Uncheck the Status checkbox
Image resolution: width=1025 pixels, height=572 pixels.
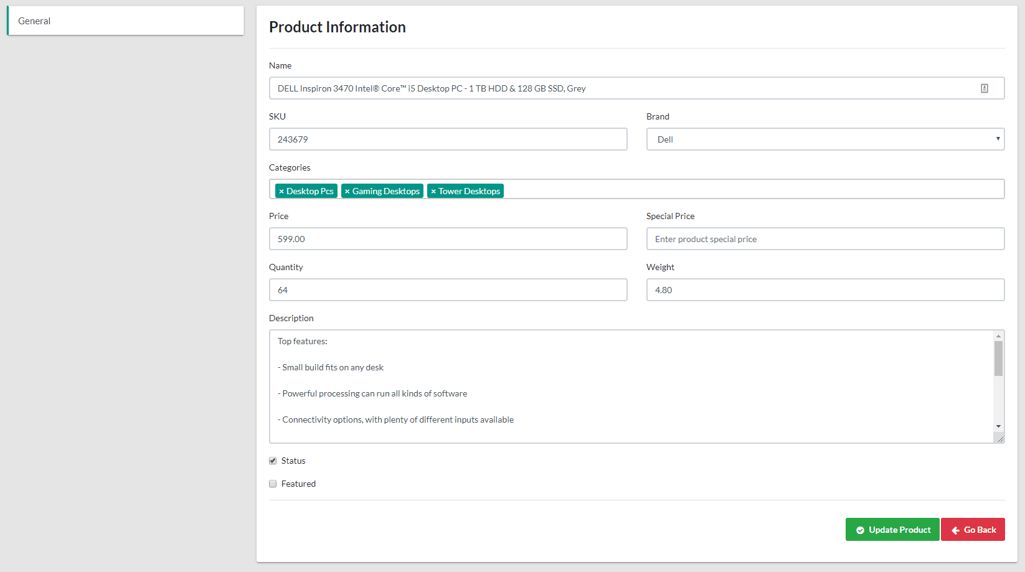coord(273,461)
